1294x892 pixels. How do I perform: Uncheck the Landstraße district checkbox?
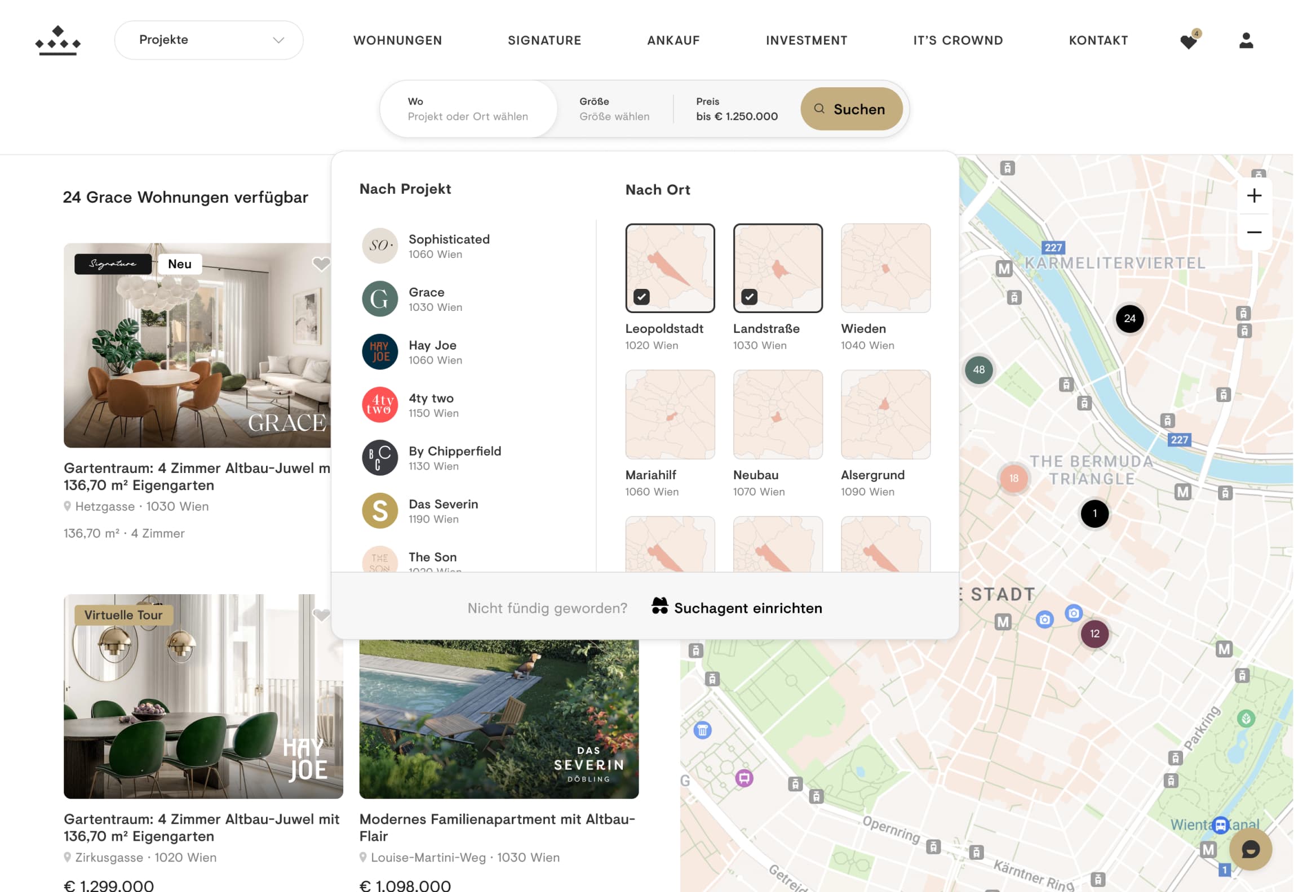tap(749, 297)
